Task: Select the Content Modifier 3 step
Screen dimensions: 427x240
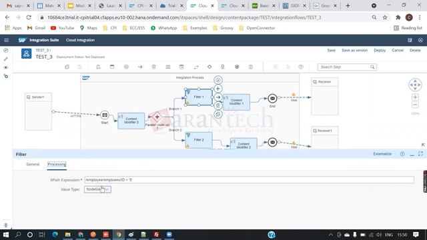Action: click(131, 121)
